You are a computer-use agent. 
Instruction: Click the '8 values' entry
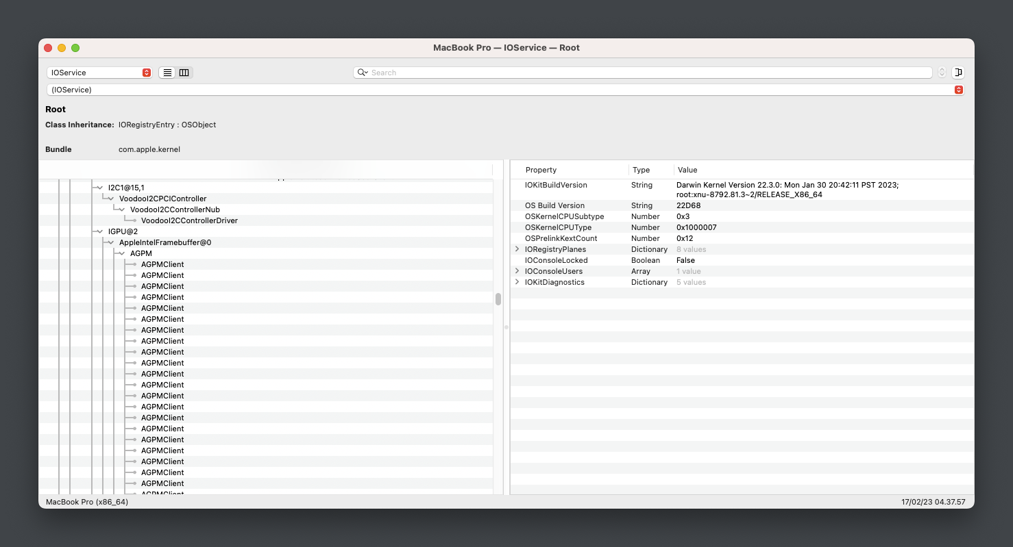coord(691,249)
